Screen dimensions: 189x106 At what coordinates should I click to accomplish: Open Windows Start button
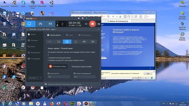coord(3,103)
